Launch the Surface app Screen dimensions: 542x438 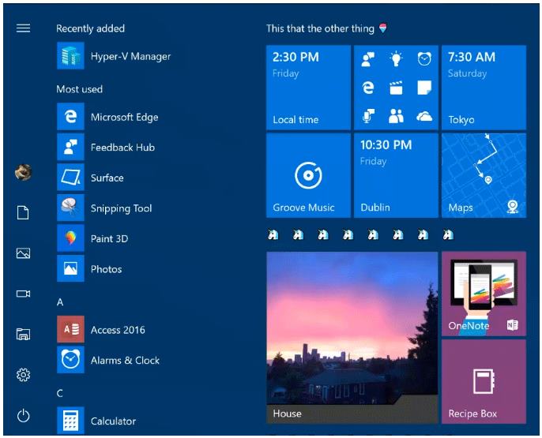[91, 178]
